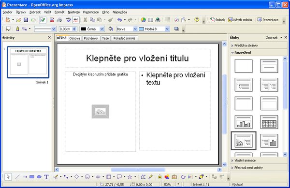This screenshot has height=188, width=290.
Task: Open the Barva area style dropdown
Action: 135,29
